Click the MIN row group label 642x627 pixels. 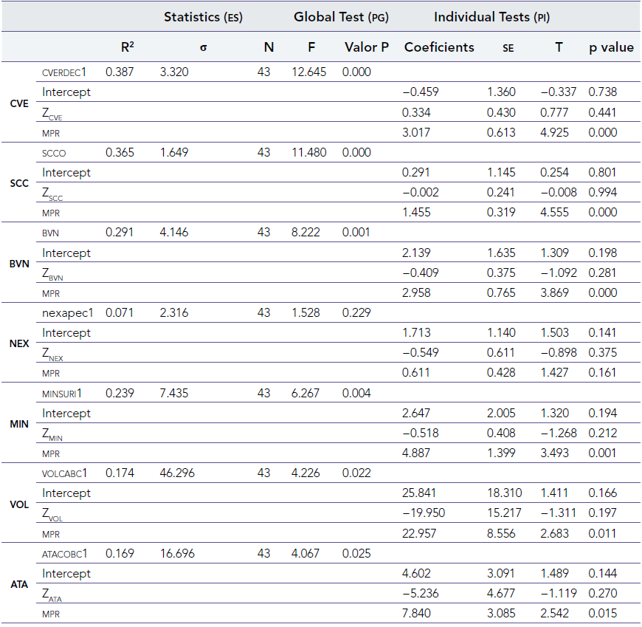tap(19, 424)
